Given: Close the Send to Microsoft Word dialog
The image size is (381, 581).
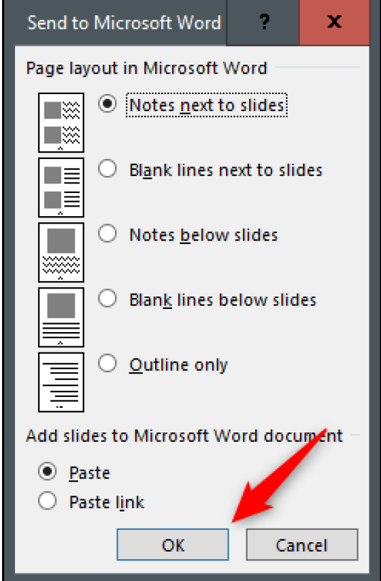Looking at the screenshot, I should tap(335, 23).
